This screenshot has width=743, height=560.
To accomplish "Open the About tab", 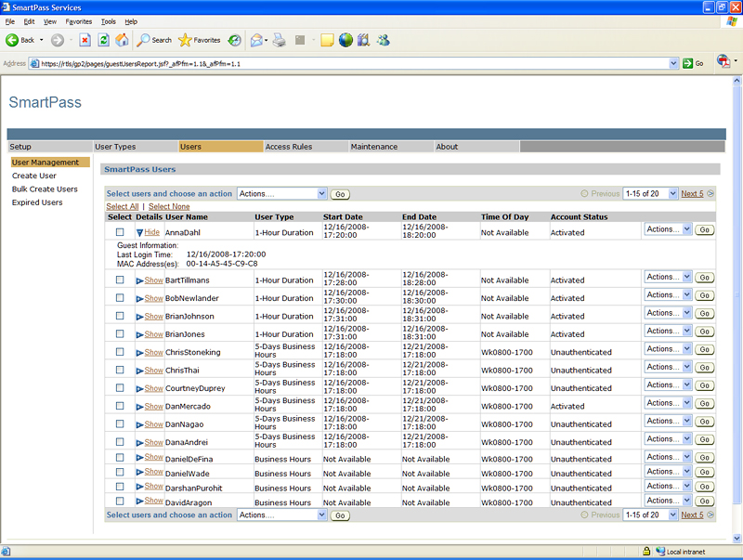I will (x=476, y=147).
